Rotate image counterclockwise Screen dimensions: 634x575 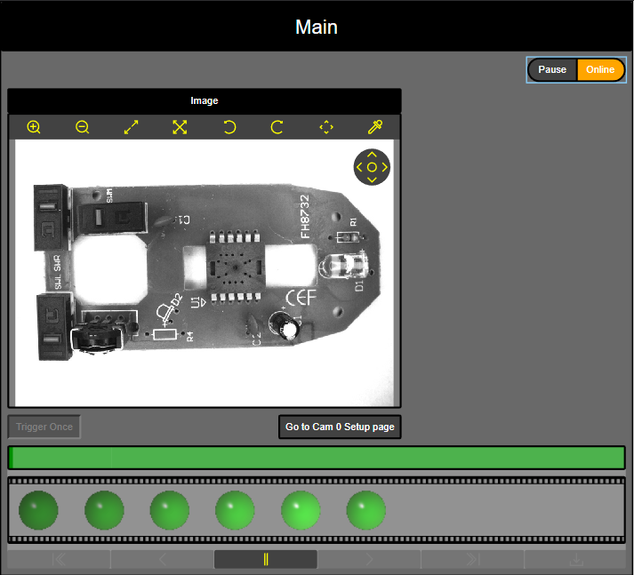point(229,127)
